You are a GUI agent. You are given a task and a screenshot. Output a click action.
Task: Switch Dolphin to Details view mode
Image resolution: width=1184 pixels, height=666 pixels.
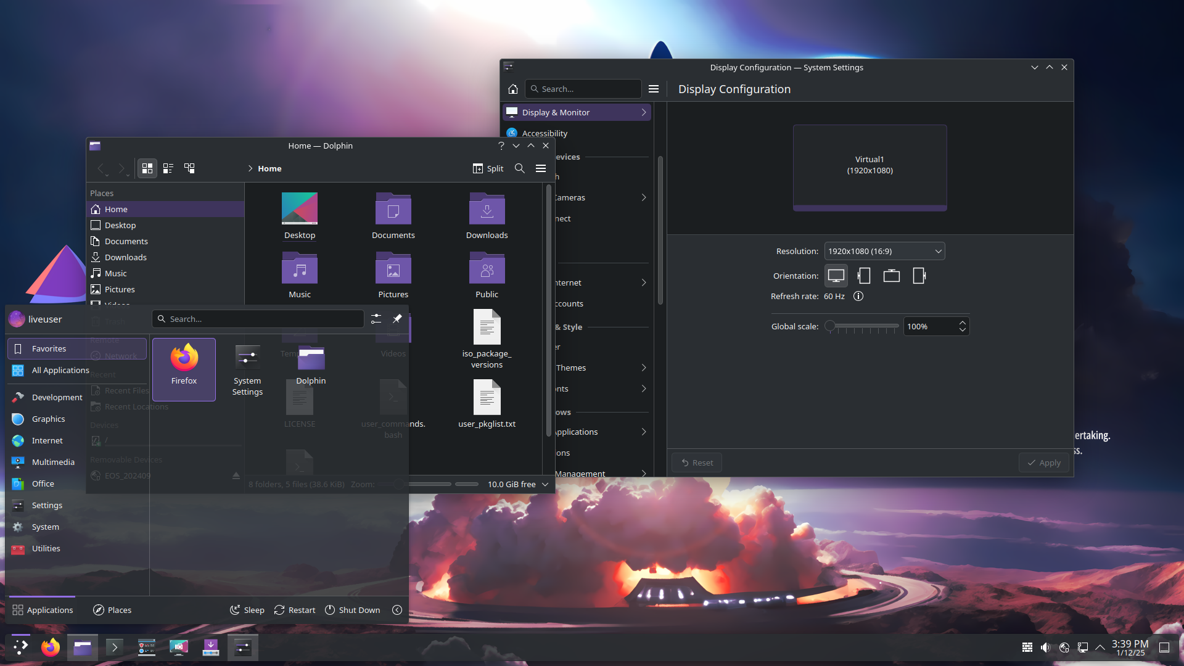(x=189, y=168)
